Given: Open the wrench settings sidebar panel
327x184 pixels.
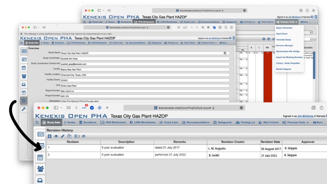Looking at the screenshot, I should (24, 109).
